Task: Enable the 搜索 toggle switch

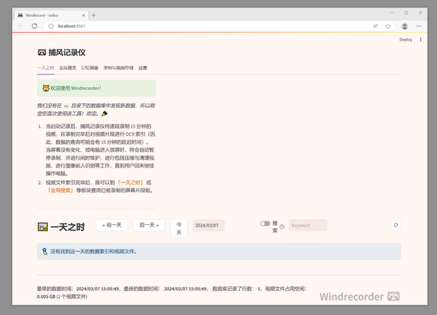Action: tap(265, 224)
